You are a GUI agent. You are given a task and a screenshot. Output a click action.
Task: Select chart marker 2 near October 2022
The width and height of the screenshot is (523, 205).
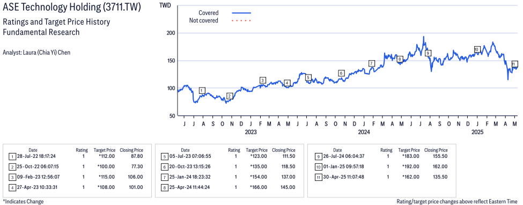[x=229, y=96]
